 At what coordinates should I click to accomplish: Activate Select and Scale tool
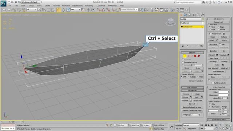tap(68, 10)
